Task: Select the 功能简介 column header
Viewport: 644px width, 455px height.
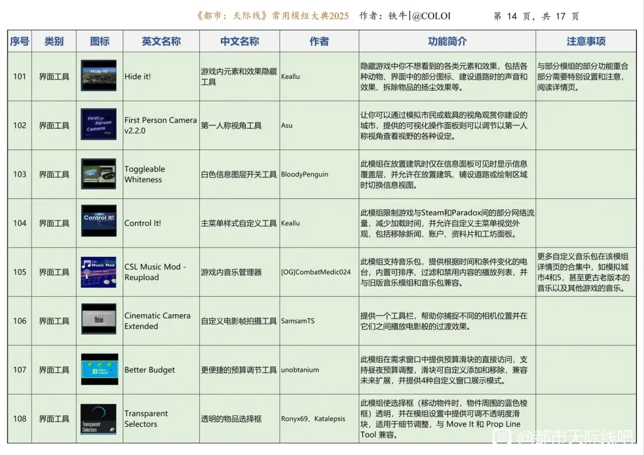Action: 447,42
